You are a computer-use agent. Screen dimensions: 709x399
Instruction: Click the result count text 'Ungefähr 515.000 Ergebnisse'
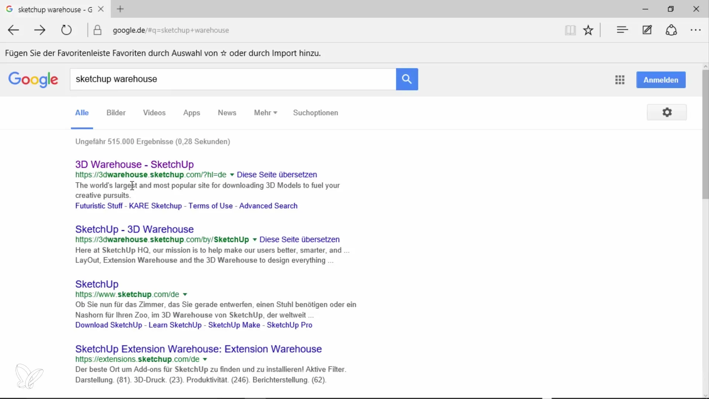click(124, 141)
